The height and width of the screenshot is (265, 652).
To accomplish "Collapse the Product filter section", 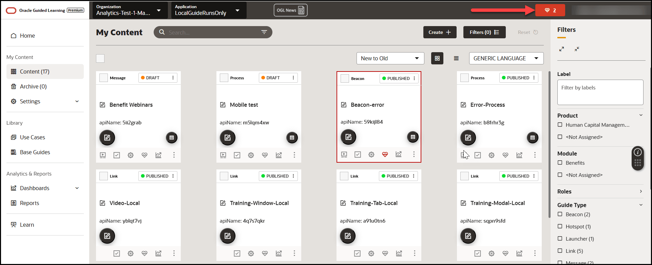I will coord(641,115).
